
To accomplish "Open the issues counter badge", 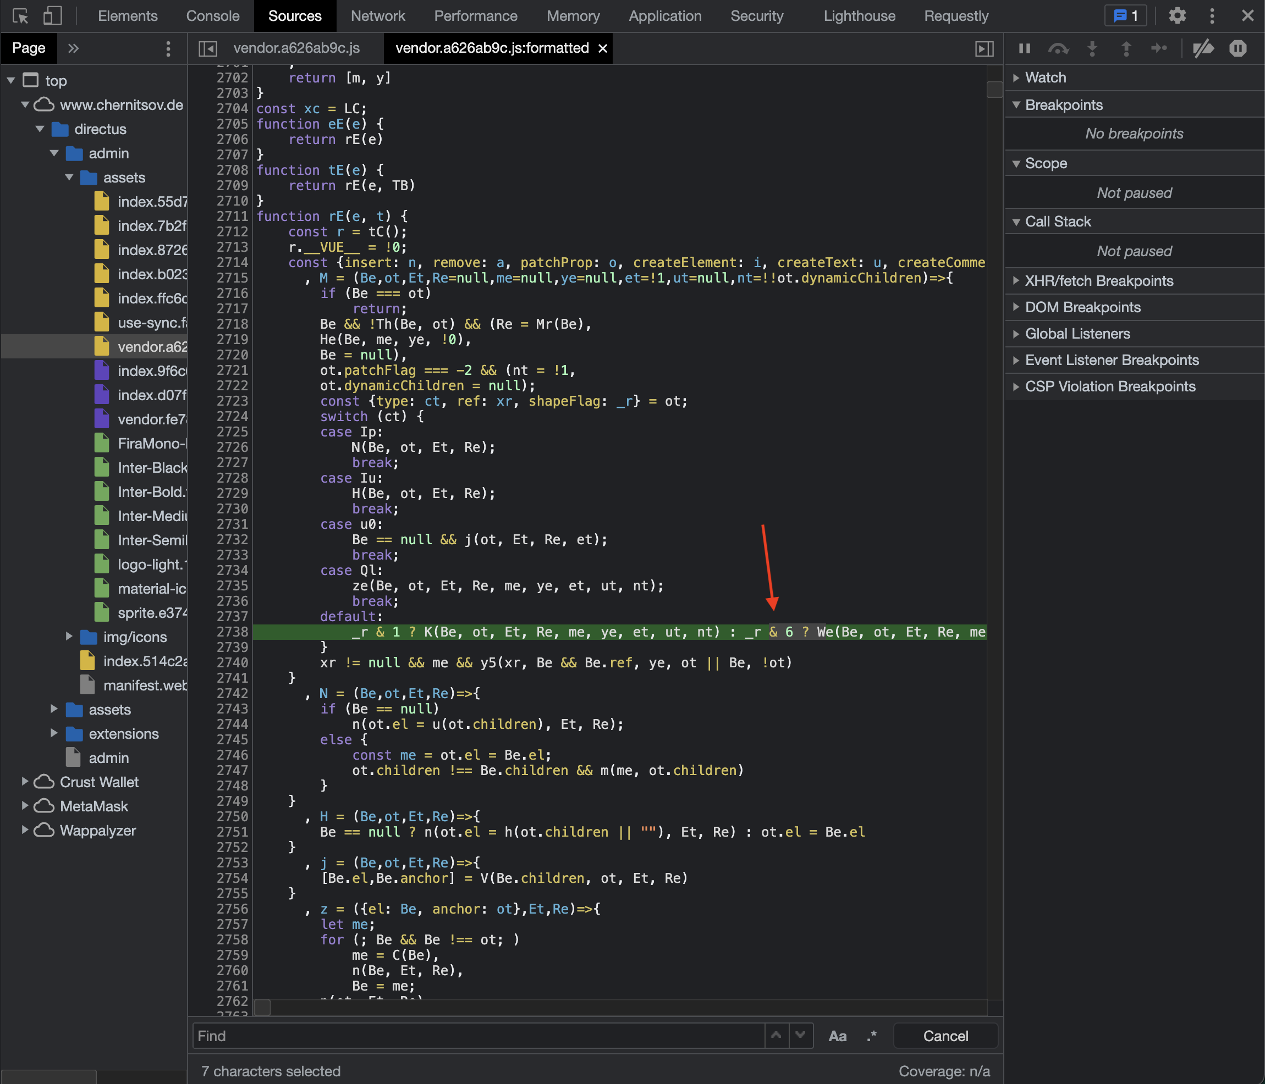I will click(x=1126, y=16).
